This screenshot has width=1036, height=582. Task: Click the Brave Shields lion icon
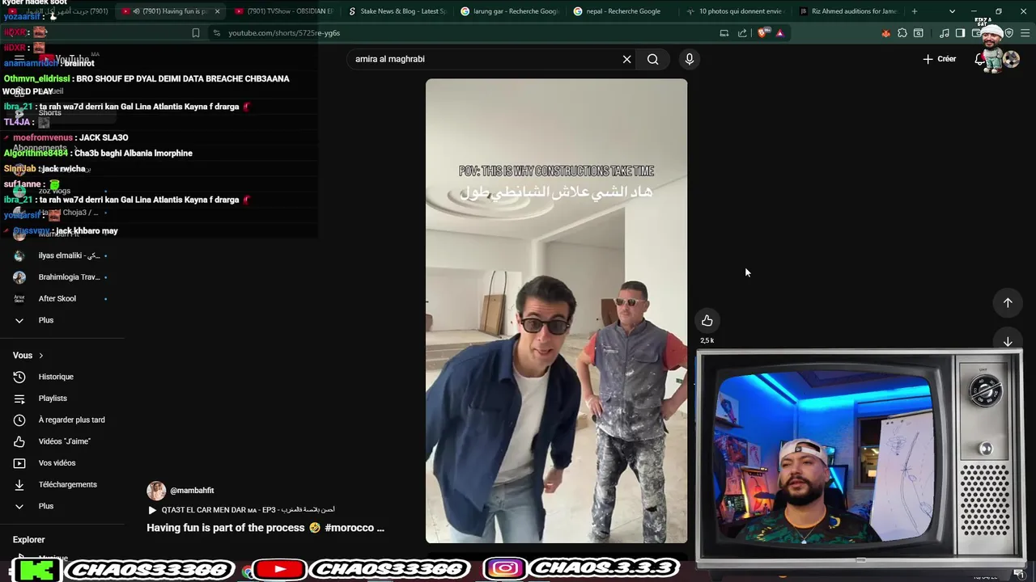click(763, 33)
